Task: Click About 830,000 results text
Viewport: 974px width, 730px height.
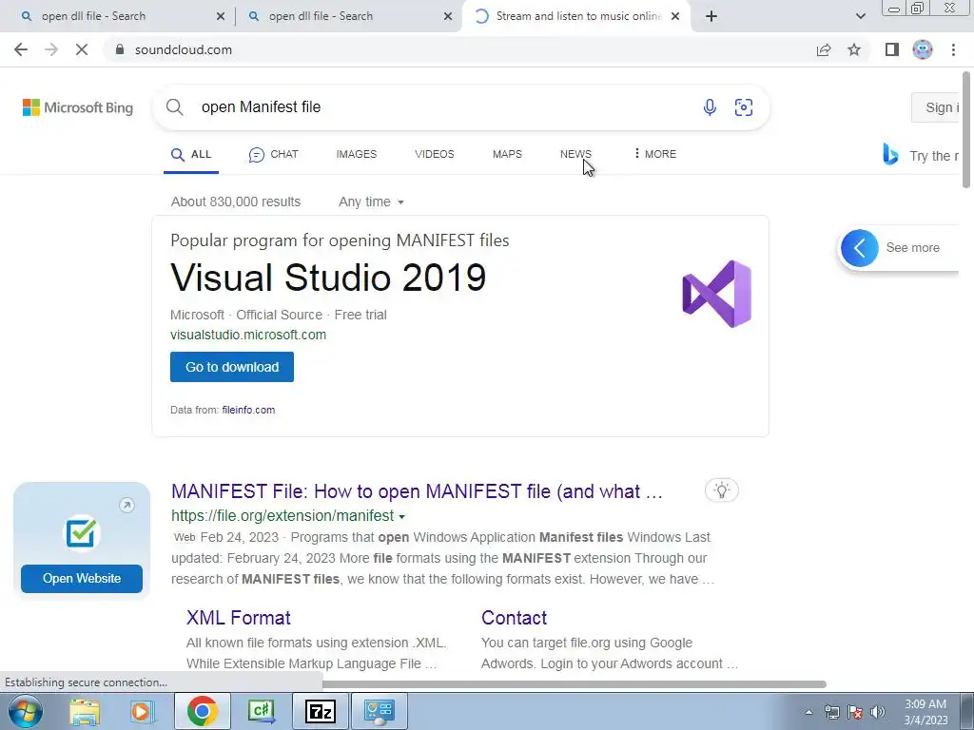Action: pyautogui.click(x=236, y=202)
